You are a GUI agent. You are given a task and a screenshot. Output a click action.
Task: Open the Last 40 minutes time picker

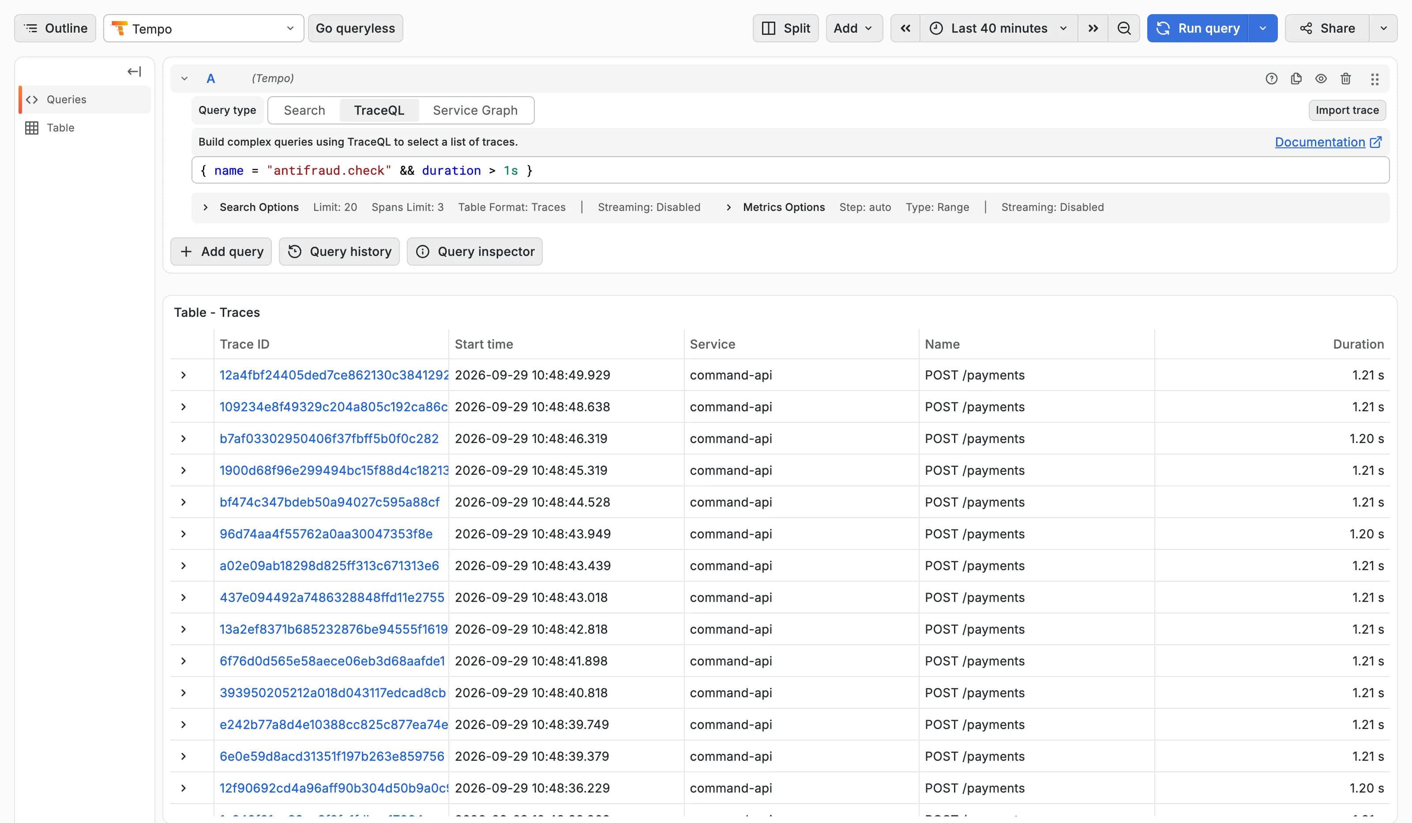[x=999, y=28]
